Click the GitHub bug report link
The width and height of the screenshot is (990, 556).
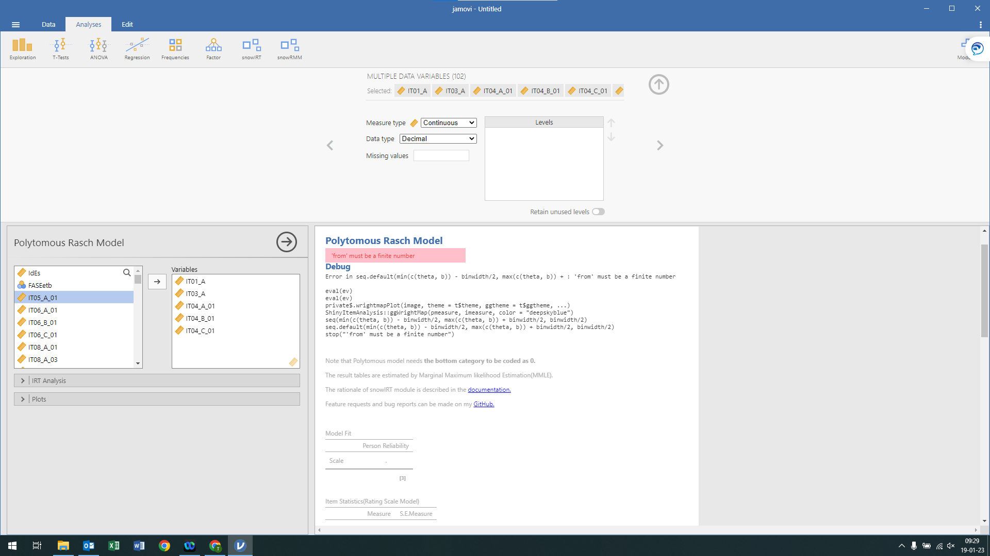[x=483, y=403]
